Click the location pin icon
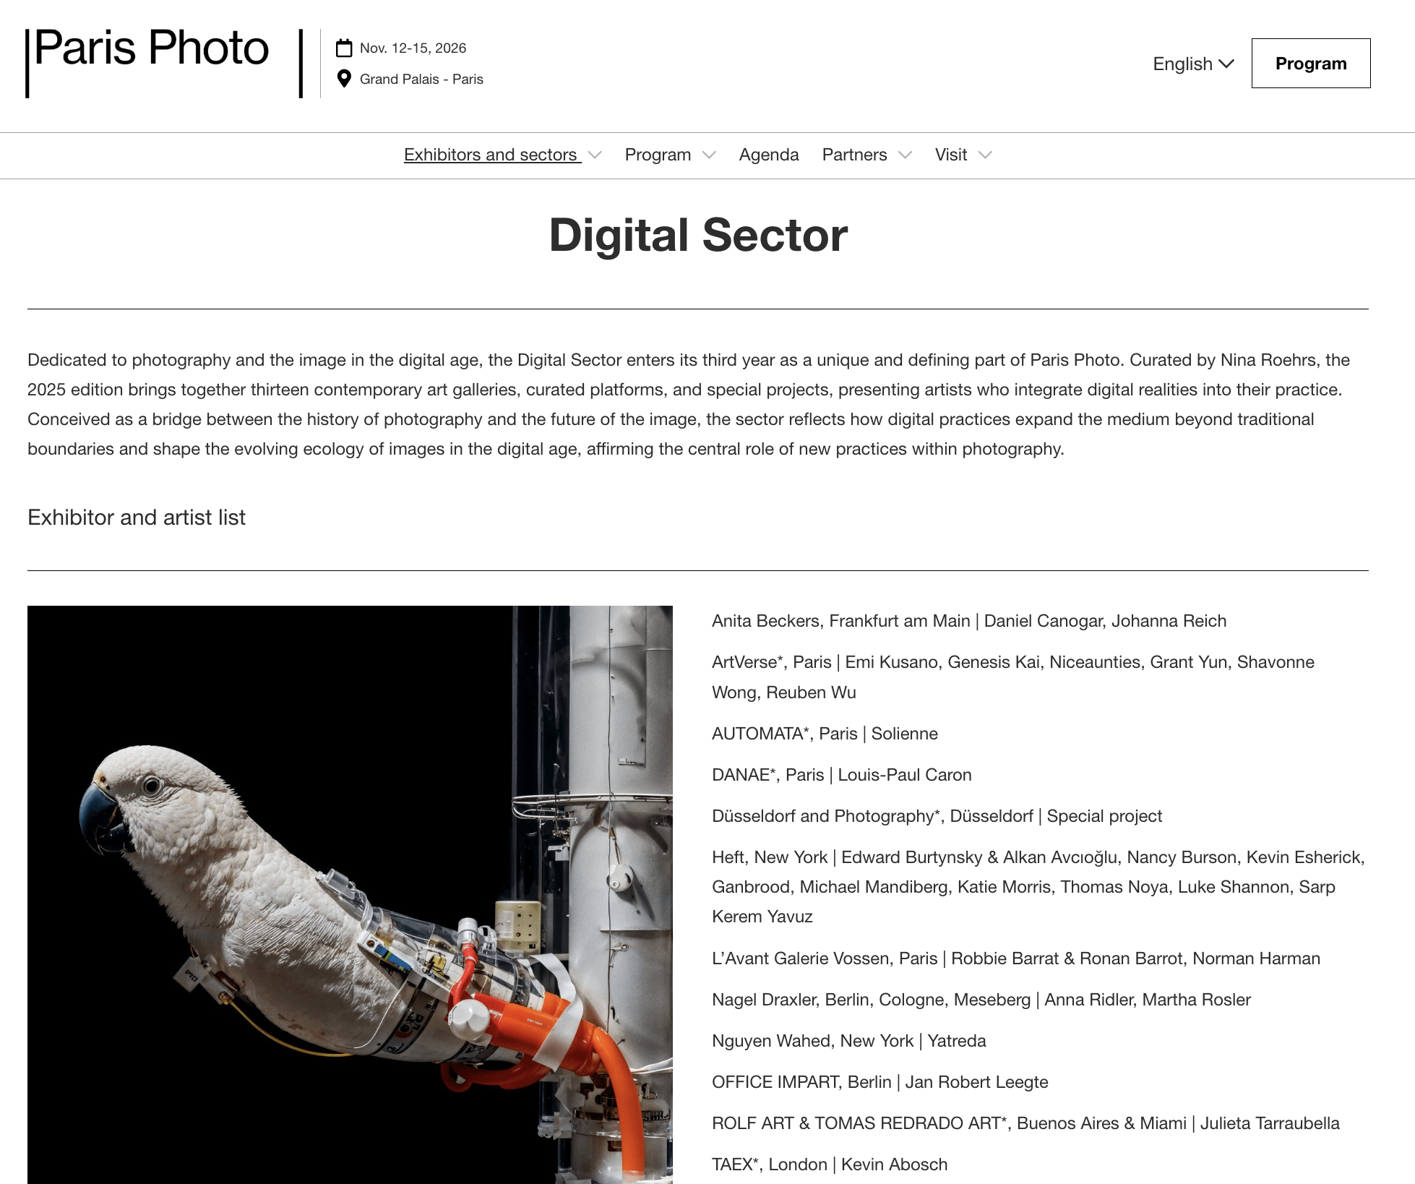 click(x=344, y=79)
